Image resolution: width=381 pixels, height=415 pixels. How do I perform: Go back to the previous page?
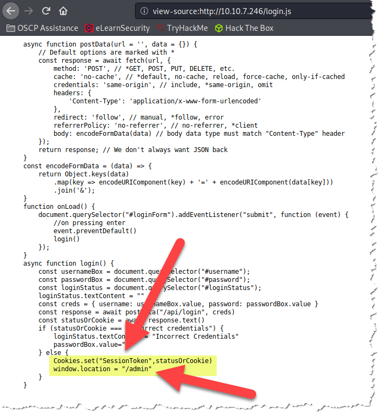click(11, 10)
